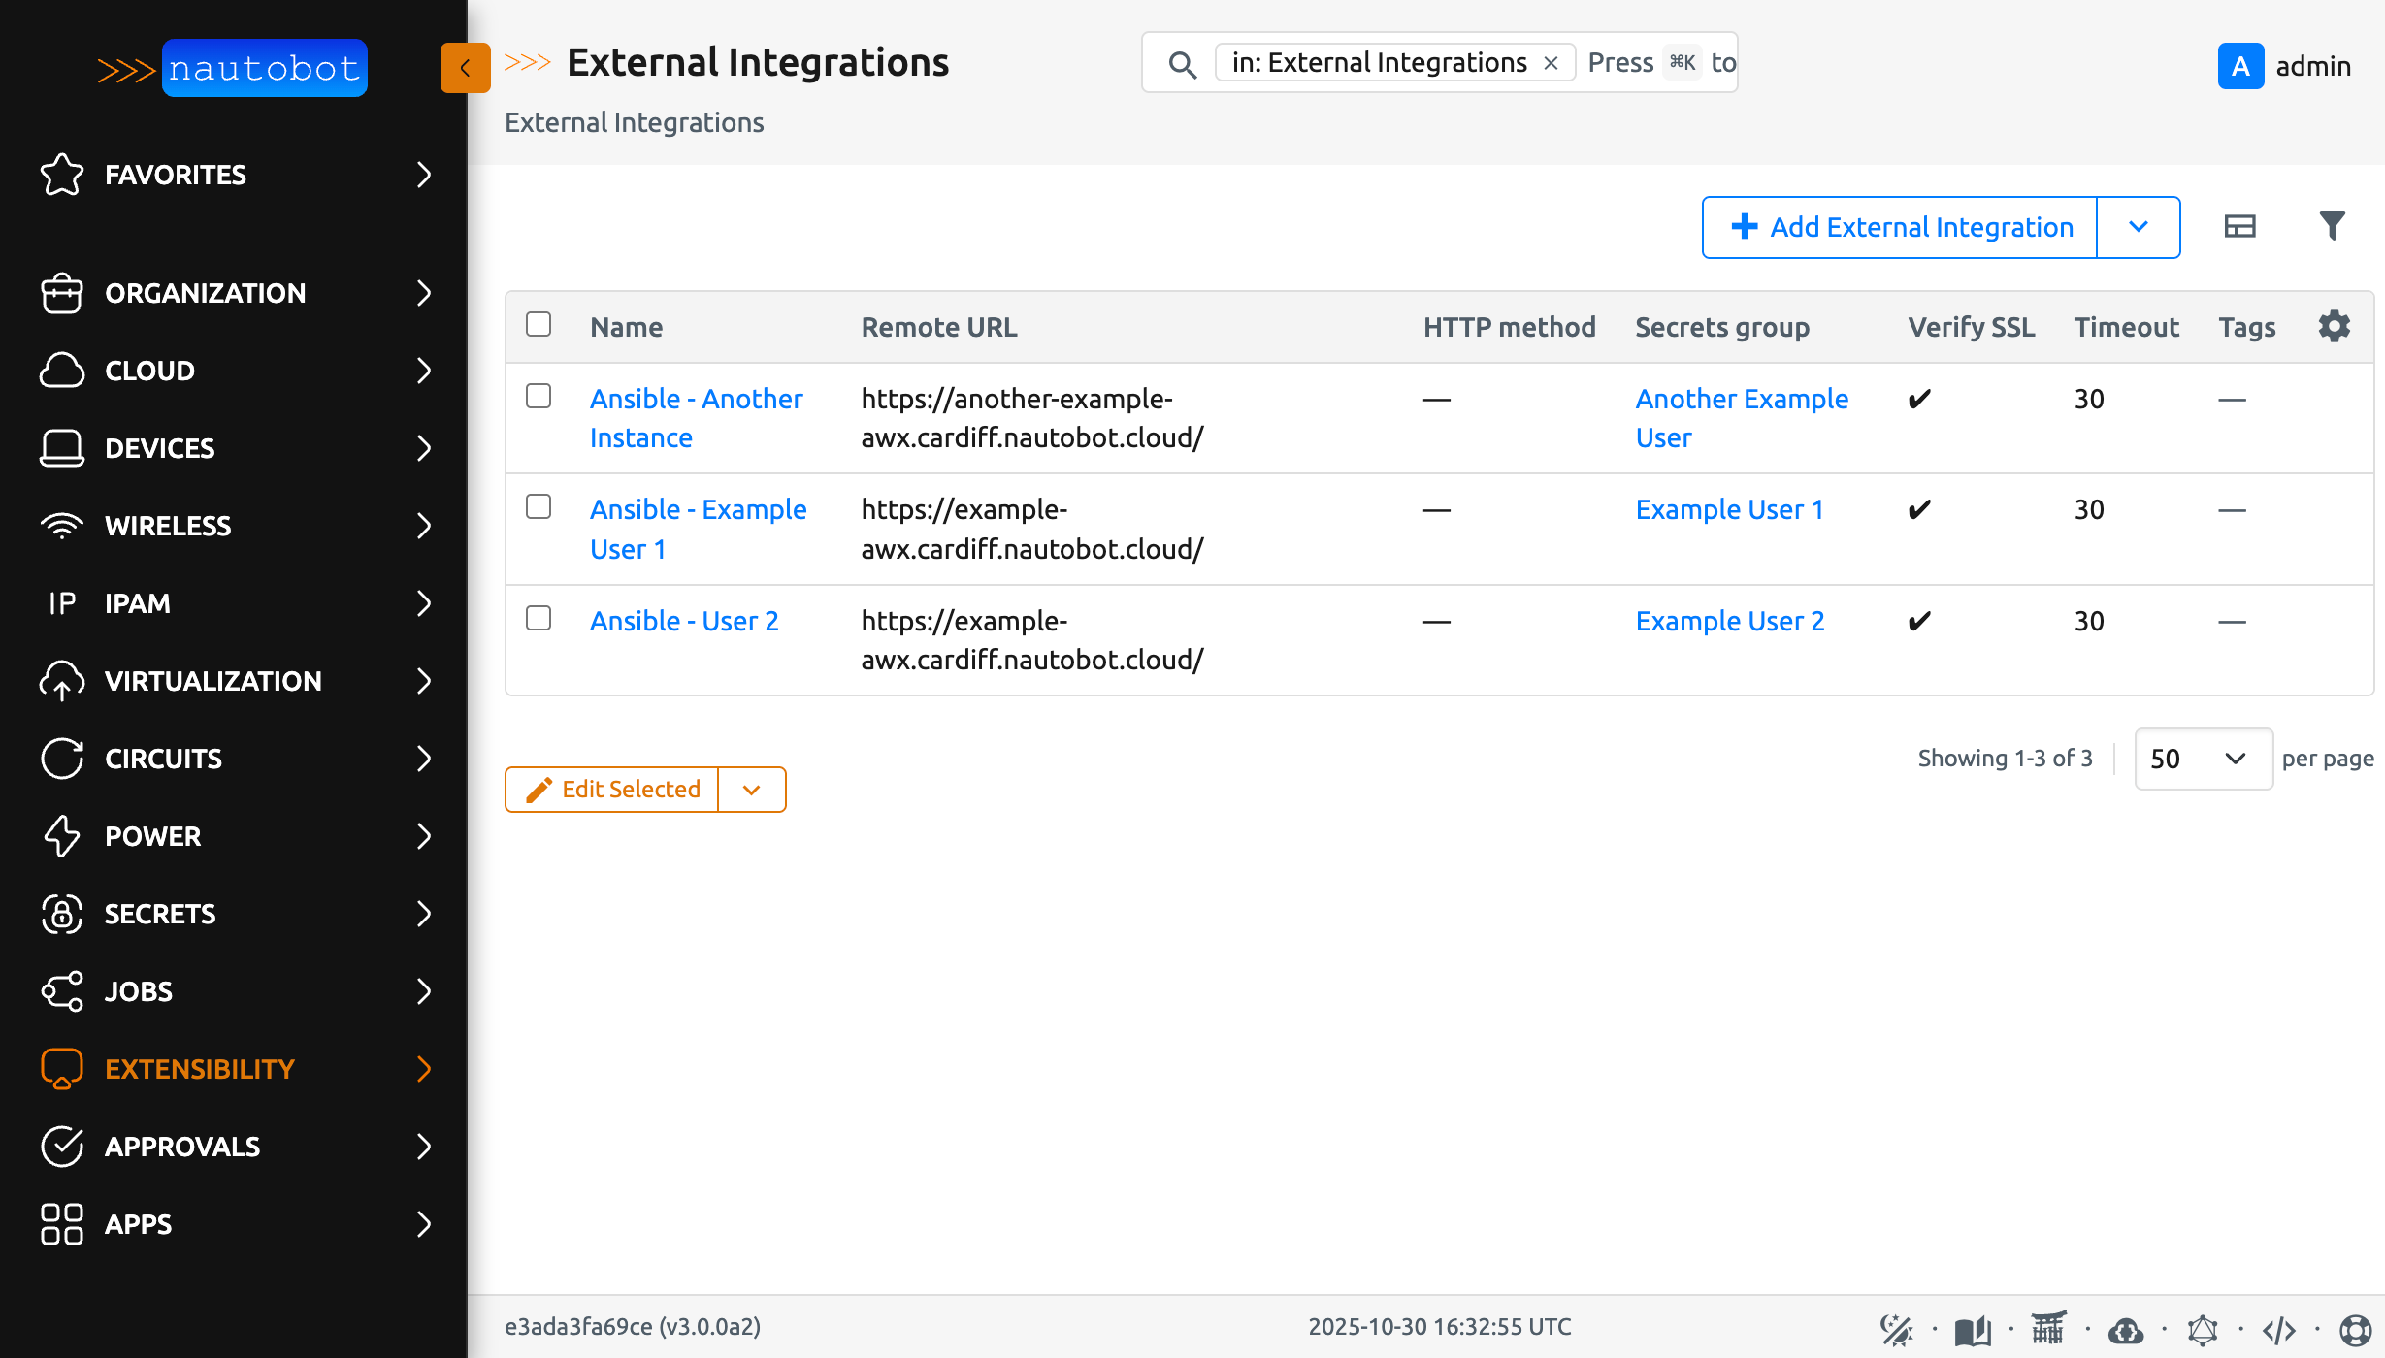
Task: Expand the Add External Integration dropdown chevron
Action: [2139, 226]
